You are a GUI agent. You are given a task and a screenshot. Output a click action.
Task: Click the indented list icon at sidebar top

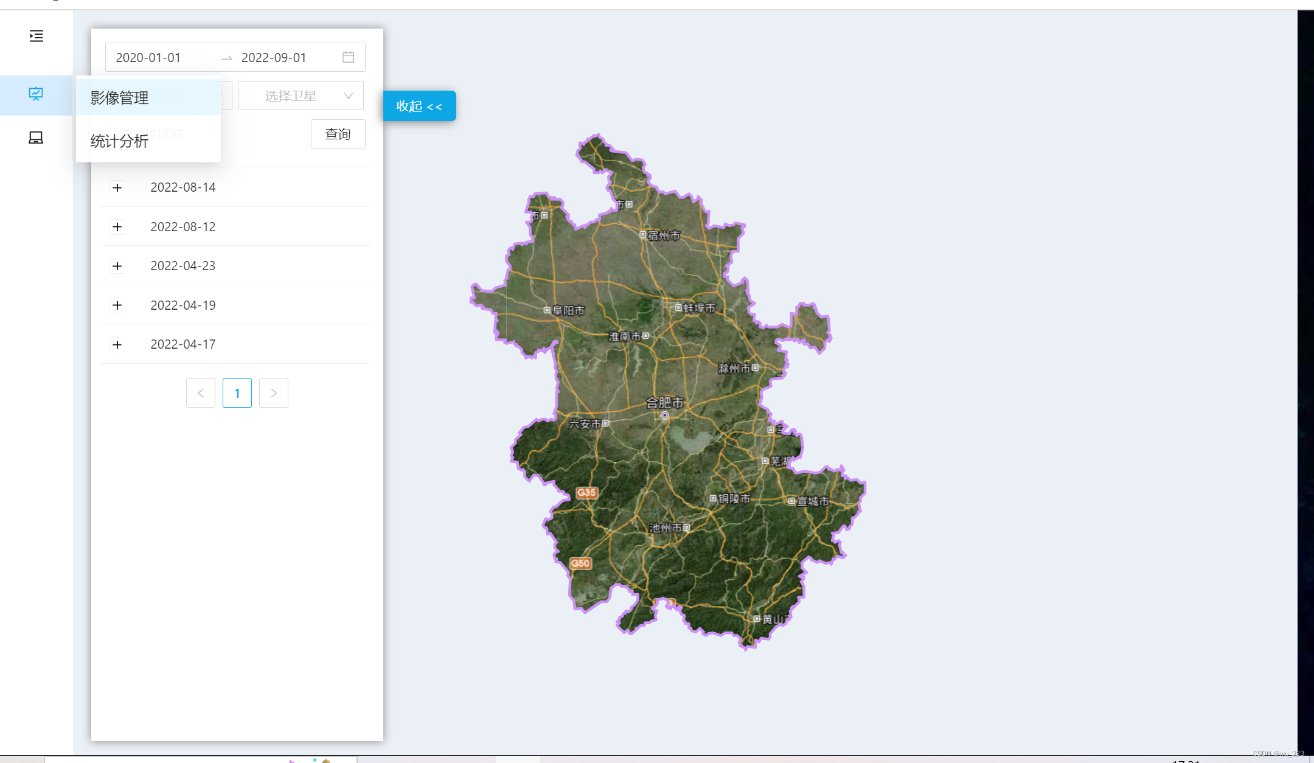[36, 37]
